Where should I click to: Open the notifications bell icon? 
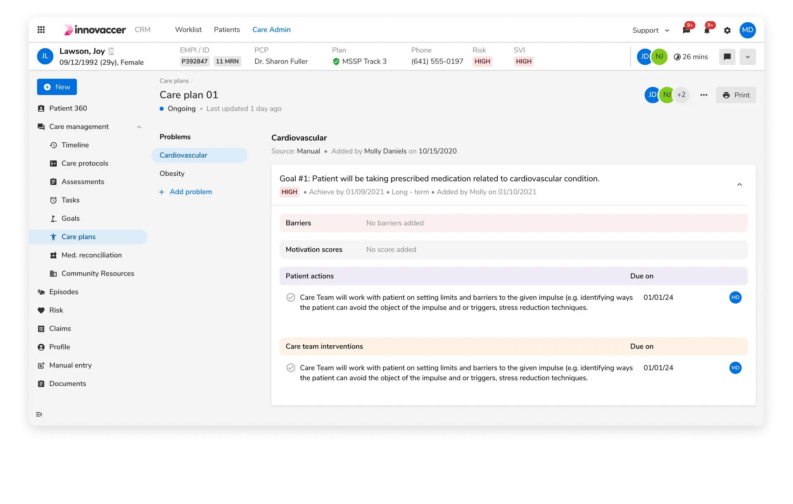point(707,30)
